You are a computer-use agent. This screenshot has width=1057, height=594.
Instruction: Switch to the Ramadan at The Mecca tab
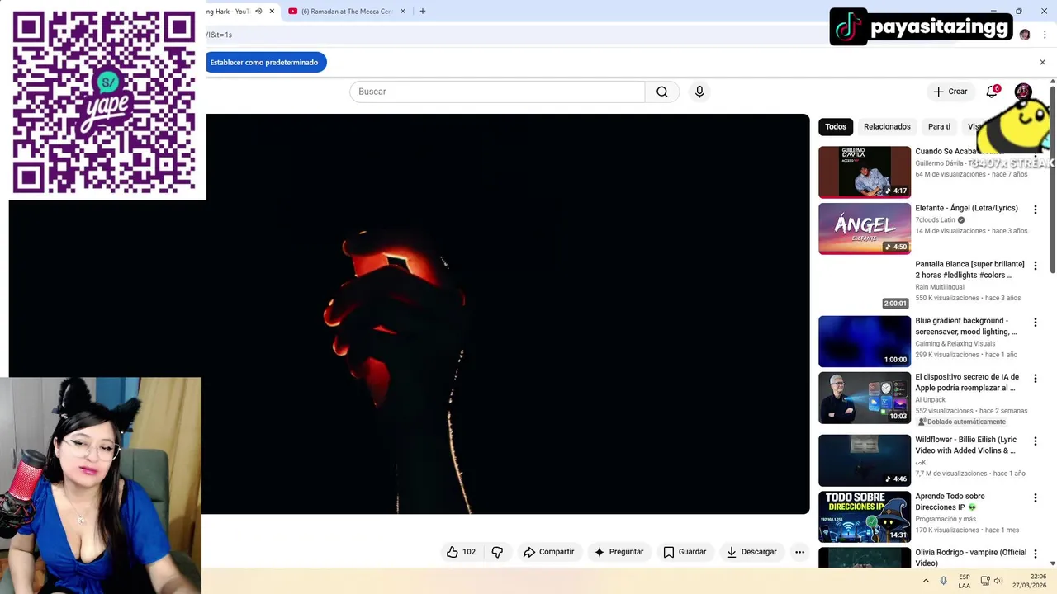pos(347,12)
